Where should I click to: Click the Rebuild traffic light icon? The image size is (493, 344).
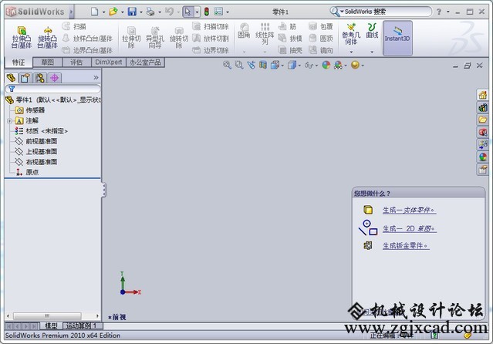[207, 12]
